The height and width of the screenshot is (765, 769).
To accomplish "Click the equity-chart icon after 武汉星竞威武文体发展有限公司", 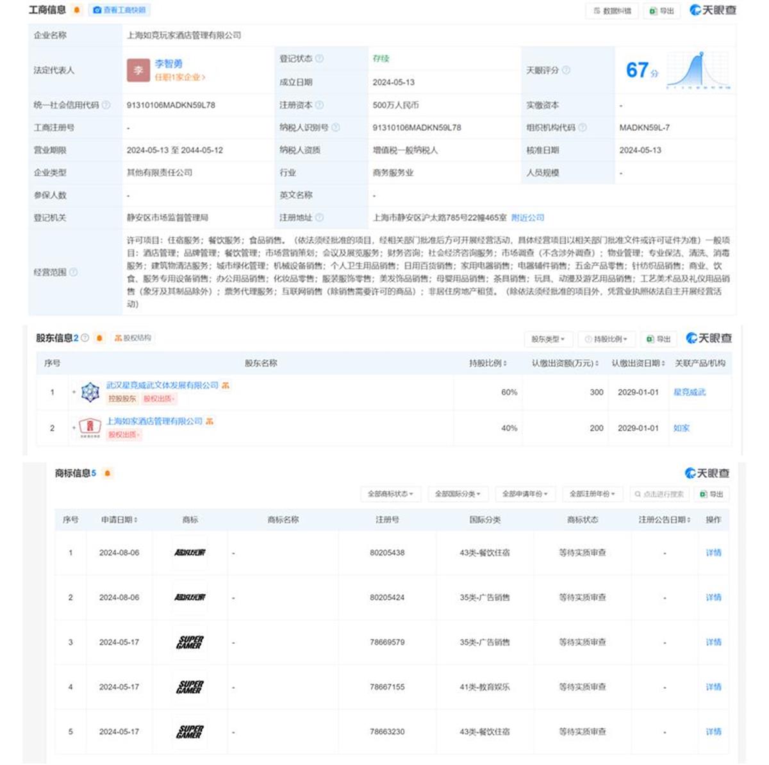I will [226, 385].
